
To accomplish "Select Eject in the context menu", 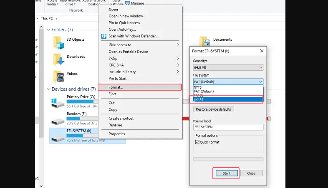I will (112, 94).
